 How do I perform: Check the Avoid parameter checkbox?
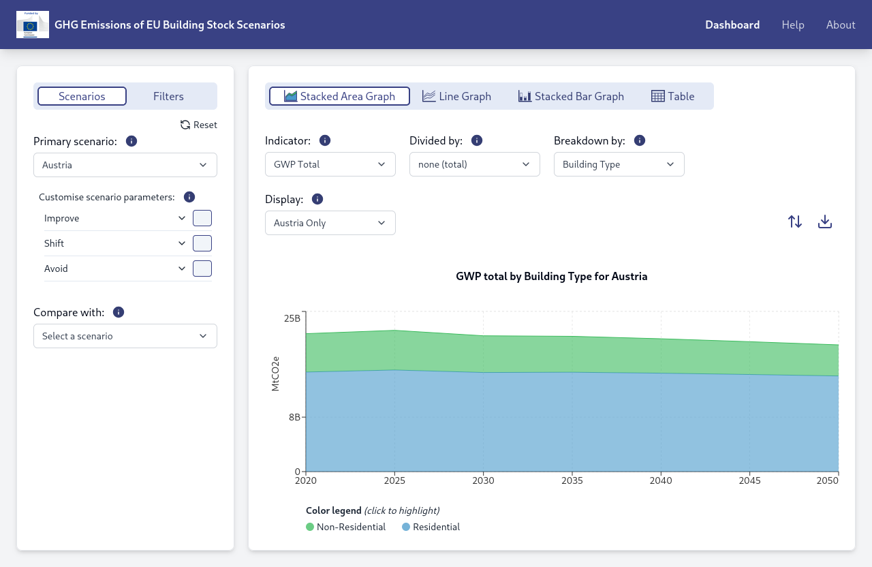pos(202,269)
